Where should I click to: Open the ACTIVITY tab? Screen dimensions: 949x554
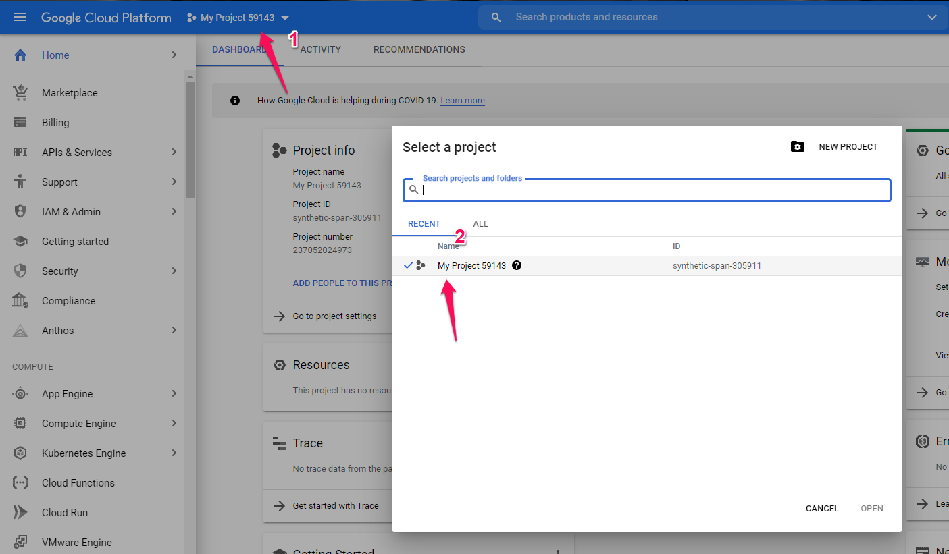pos(321,50)
